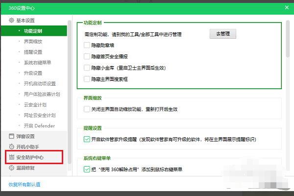Enable the 隐藏勋章墙 checkbox
This screenshot has height=196, width=294.
pos(87,45)
